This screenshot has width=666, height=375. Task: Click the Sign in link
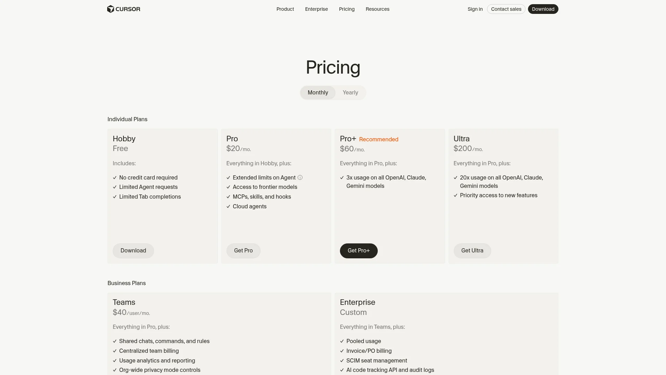(x=475, y=9)
